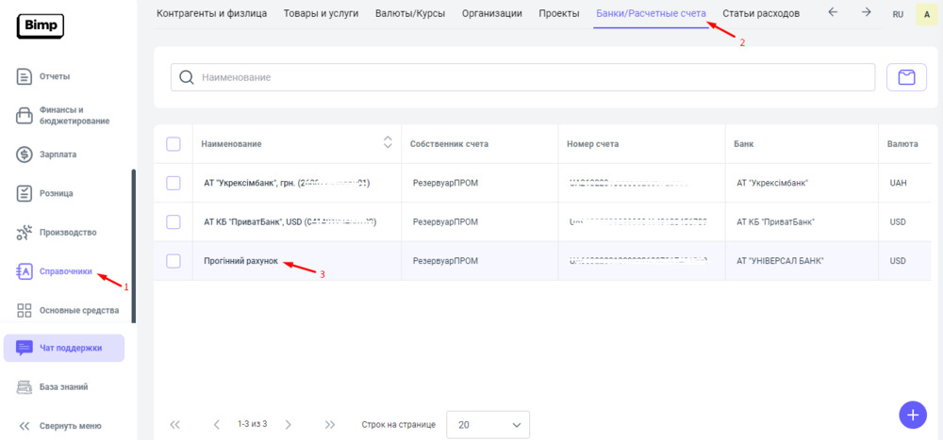The height and width of the screenshot is (440, 943).
Task: Click the archive box icon beside search
Action: tap(906, 77)
